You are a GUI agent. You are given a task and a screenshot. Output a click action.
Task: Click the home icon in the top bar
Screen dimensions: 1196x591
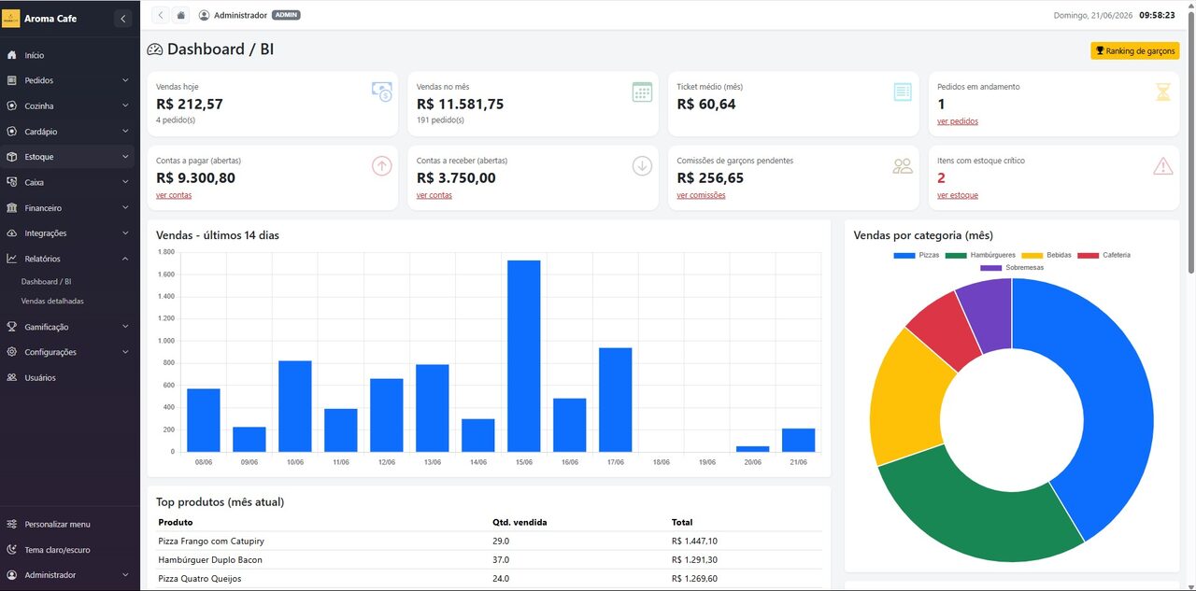pos(181,15)
